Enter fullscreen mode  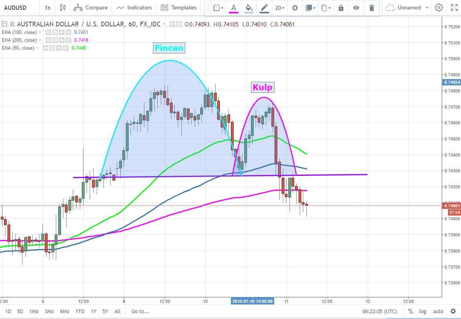coord(453,7)
